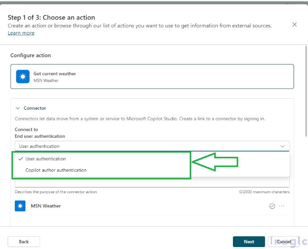The image size is (308, 249).
Task: Click the Connector section heading text
Action: coord(35,108)
